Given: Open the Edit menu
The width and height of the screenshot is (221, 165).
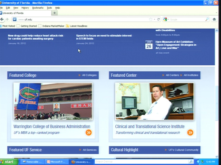Looking at the screenshot, I should pos(8,8).
